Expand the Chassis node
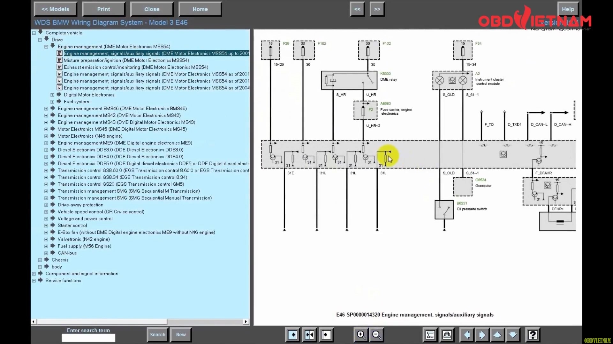The width and height of the screenshot is (613, 344). pyautogui.click(x=40, y=260)
